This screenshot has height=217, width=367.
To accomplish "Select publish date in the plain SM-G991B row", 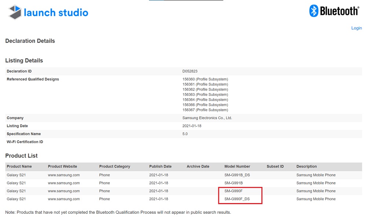I will coord(159,183).
